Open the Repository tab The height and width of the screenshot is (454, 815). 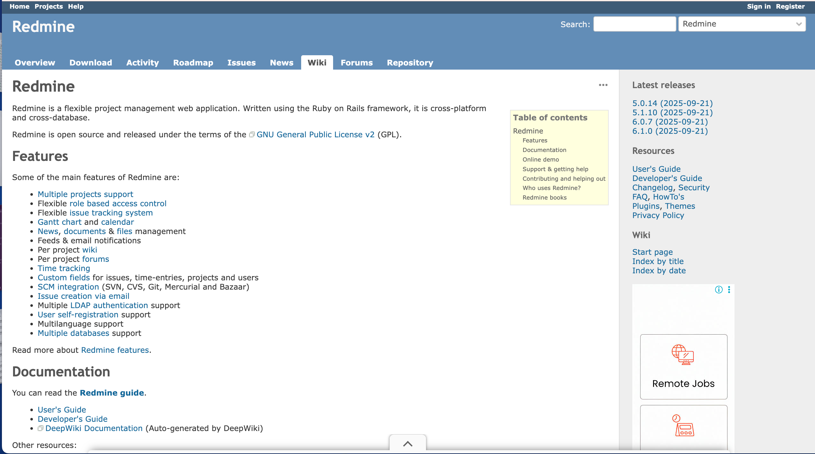point(410,63)
